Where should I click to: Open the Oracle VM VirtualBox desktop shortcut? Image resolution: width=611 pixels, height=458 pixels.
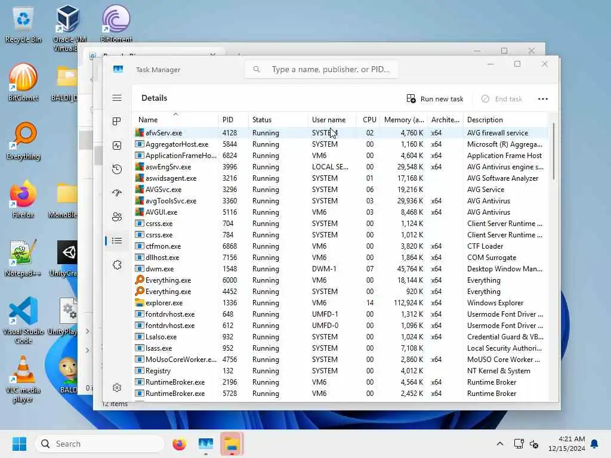[x=68, y=28]
